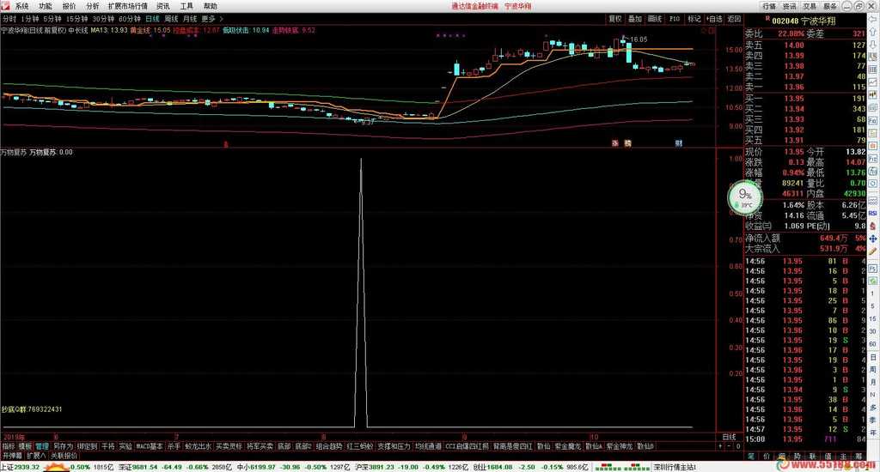The height and width of the screenshot is (472, 880).
Task: Click the green 9% floating circle widget
Action: tap(745, 197)
